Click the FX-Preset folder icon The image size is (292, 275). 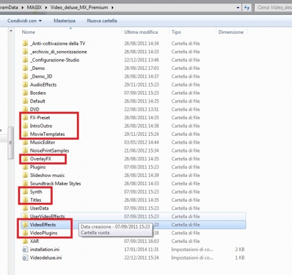click(25, 117)
